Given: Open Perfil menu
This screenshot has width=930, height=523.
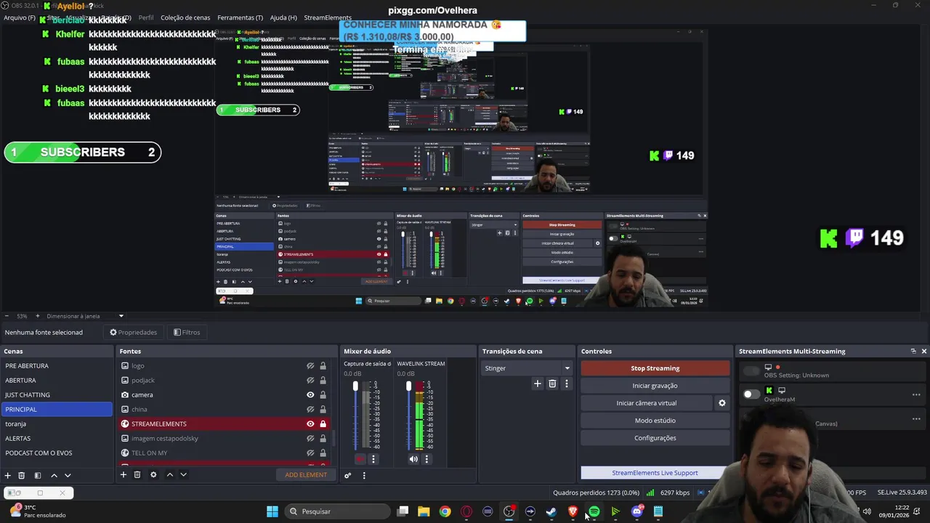Looking at the screenshot, I should pos(146,17).
